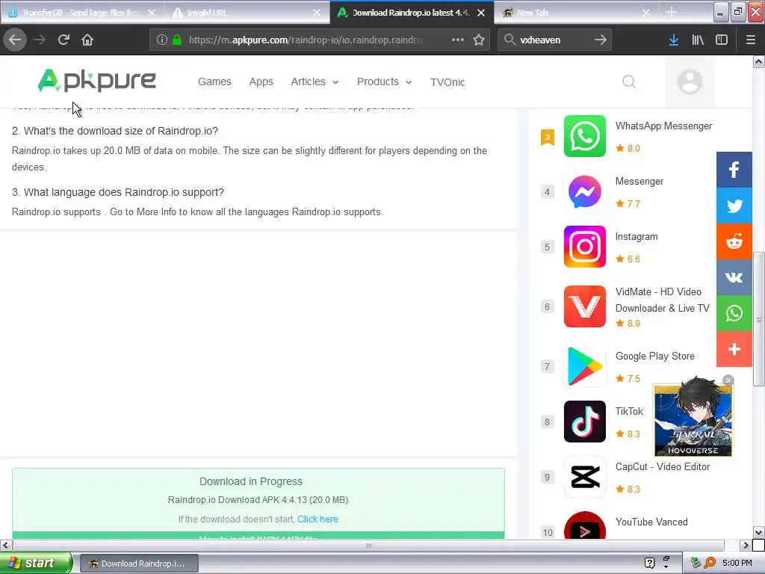The width and height of the screenshot is (765, 574).
Task: Open the downloads arrow in toolbar
Action: 673,40
